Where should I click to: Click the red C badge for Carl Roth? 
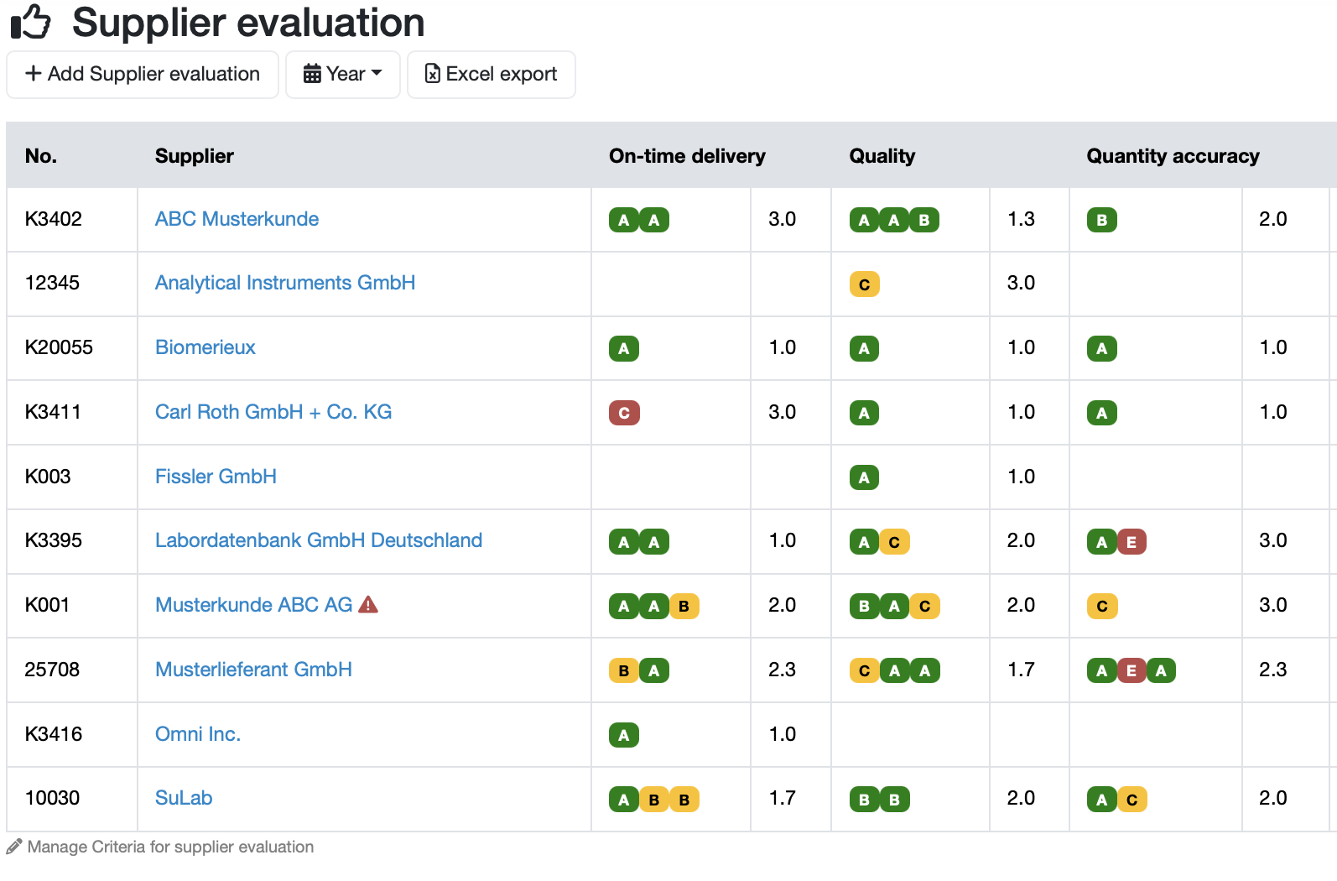624,413
